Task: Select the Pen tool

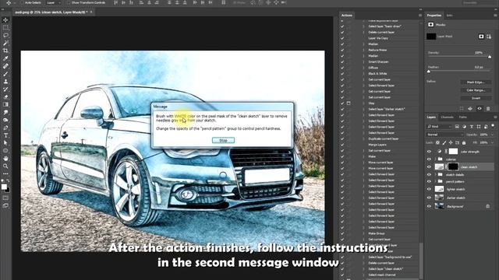Action: pyautogui.click(x=5, y=128)
